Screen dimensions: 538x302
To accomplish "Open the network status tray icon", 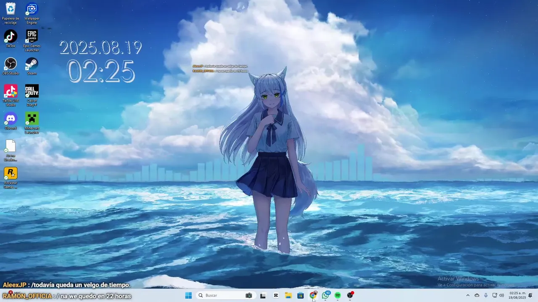I will pyautogui.click(x=495, y=295).
